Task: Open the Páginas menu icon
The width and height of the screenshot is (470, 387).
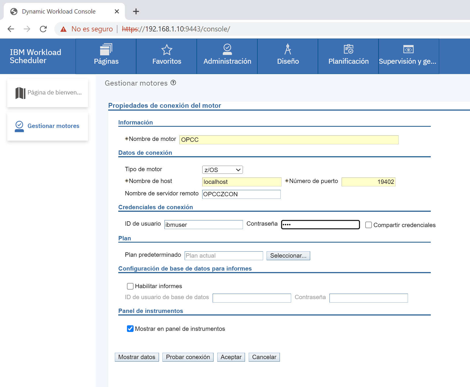Action: 106,49
